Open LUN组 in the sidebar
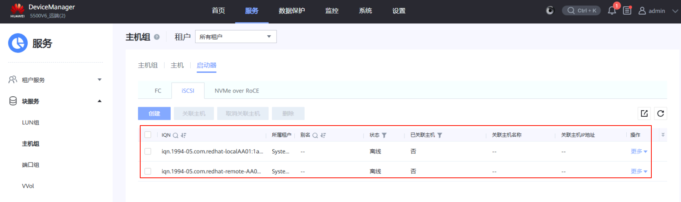Image resolution: width=681 pixels, height=202 pixels. pyautogui.click(x=30, y=123)
